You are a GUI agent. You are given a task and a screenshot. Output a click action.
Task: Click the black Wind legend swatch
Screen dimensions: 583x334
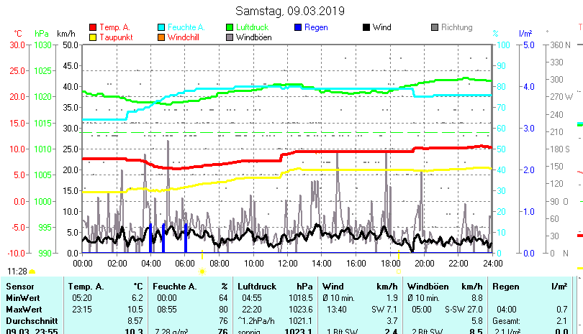(x=366, y=28)
